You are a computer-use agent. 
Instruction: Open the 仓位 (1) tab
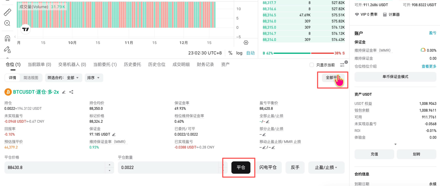click(x=13, y=64)
